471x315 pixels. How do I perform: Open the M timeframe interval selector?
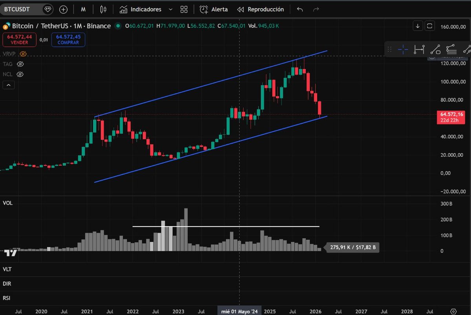[84, 9]
